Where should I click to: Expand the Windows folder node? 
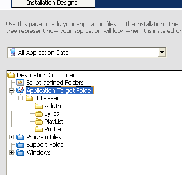[11, 152]
